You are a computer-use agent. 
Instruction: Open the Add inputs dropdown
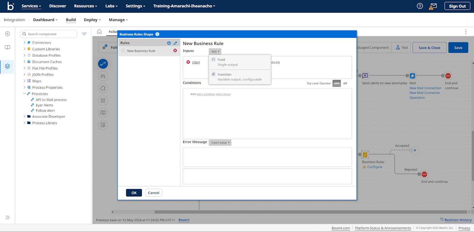(x=215, y=51)
